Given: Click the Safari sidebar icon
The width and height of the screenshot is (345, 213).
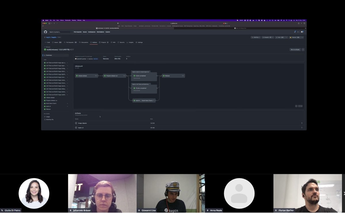Looking at the screenshot, I should pyautogui.click(x=49, y=23).
